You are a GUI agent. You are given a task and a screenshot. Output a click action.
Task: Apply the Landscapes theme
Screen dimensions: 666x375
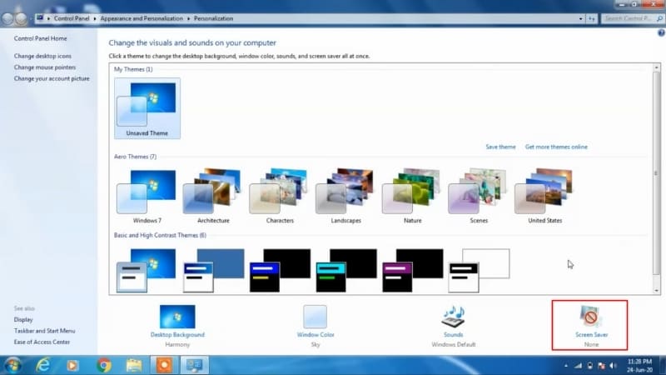(345, 197)
